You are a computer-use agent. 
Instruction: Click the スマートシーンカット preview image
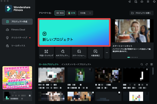click(x=132, y=31)
